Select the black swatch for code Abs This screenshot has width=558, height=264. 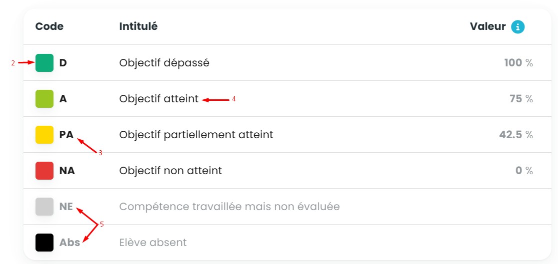tap(44, 243)
